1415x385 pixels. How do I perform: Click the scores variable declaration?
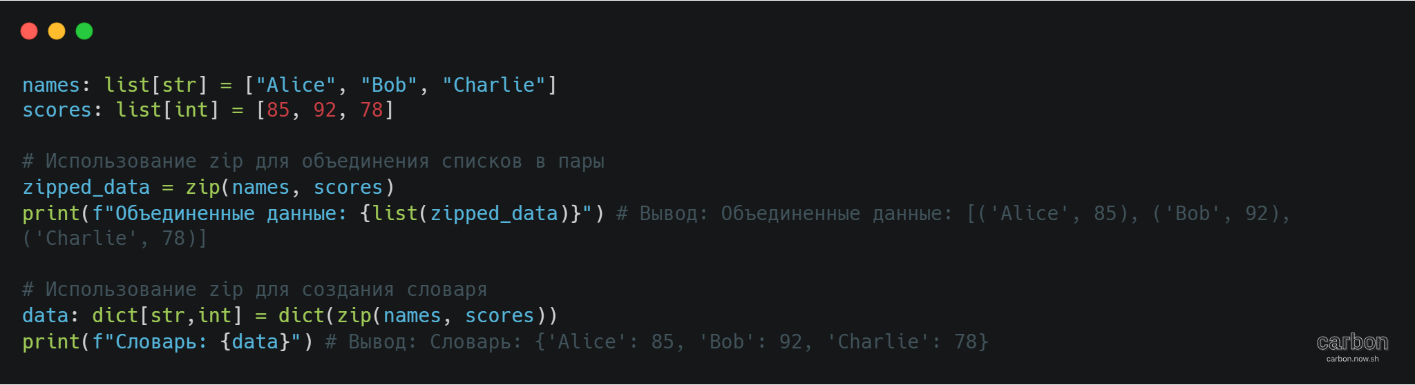pyautogui.click(x=57, y=110)
